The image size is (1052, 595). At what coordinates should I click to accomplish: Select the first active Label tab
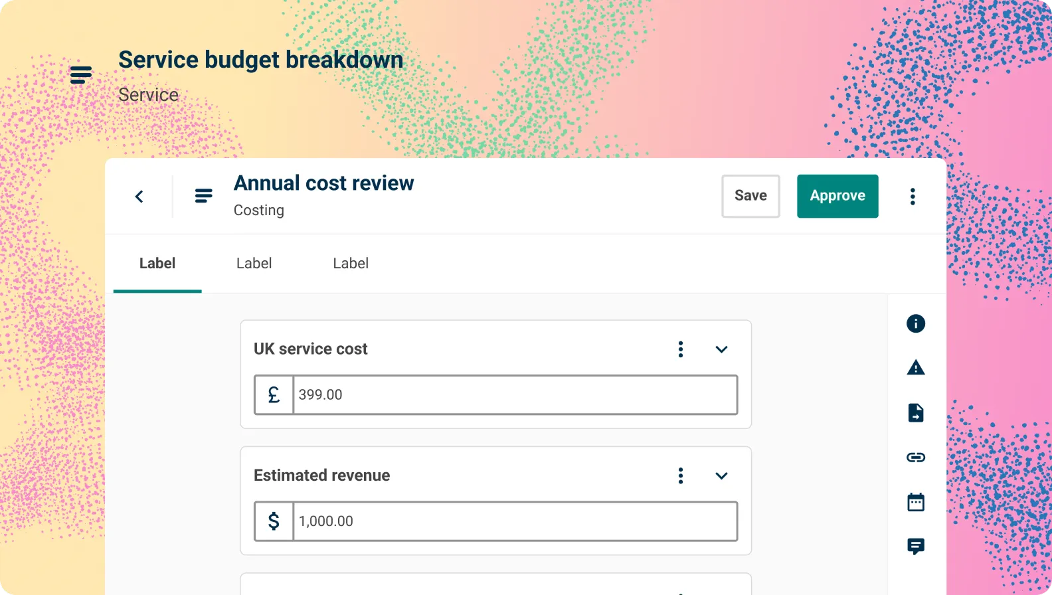coord(157,264)
